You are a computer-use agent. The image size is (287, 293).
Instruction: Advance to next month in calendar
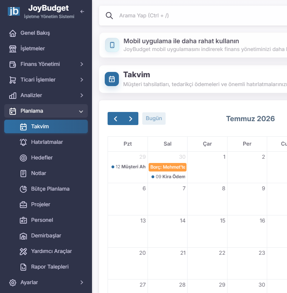[x=131, y=119]
